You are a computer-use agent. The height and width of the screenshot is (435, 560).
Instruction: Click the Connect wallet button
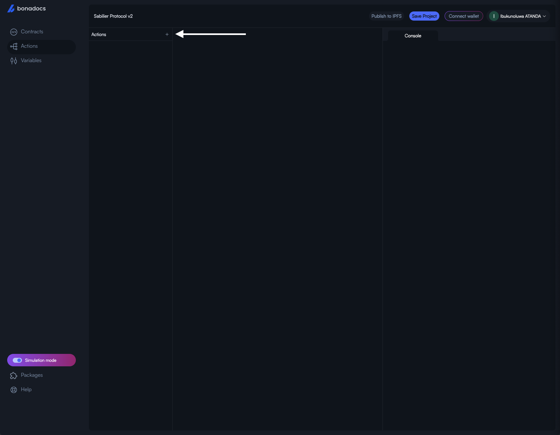point(464,16)
